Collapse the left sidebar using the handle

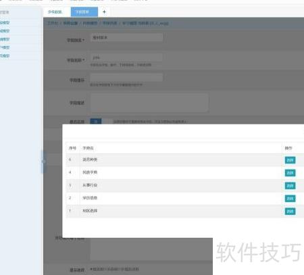(44, 161)
